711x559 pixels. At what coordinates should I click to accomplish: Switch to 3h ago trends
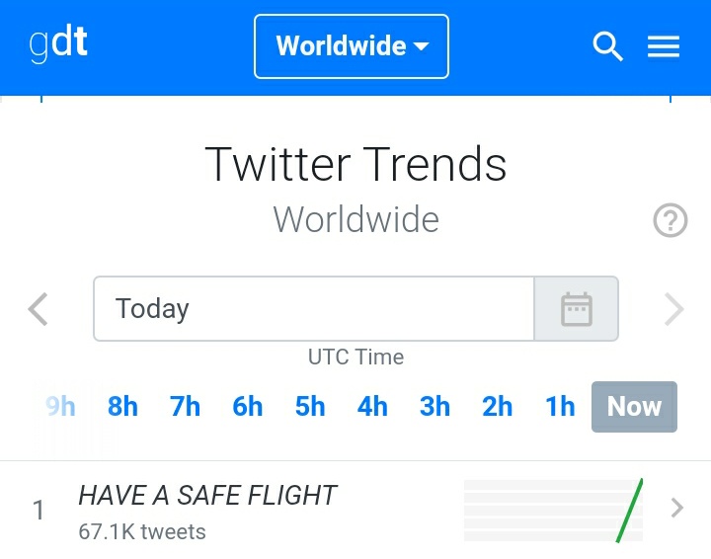434,407
